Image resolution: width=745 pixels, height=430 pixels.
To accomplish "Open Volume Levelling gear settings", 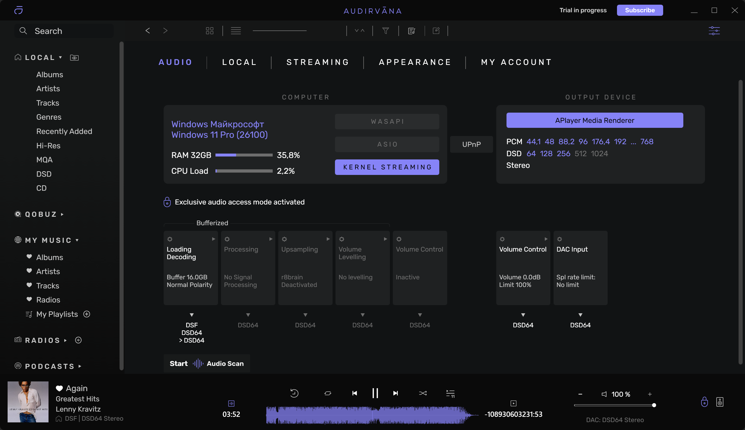I will pyautogui.click(x=342, y=239).
